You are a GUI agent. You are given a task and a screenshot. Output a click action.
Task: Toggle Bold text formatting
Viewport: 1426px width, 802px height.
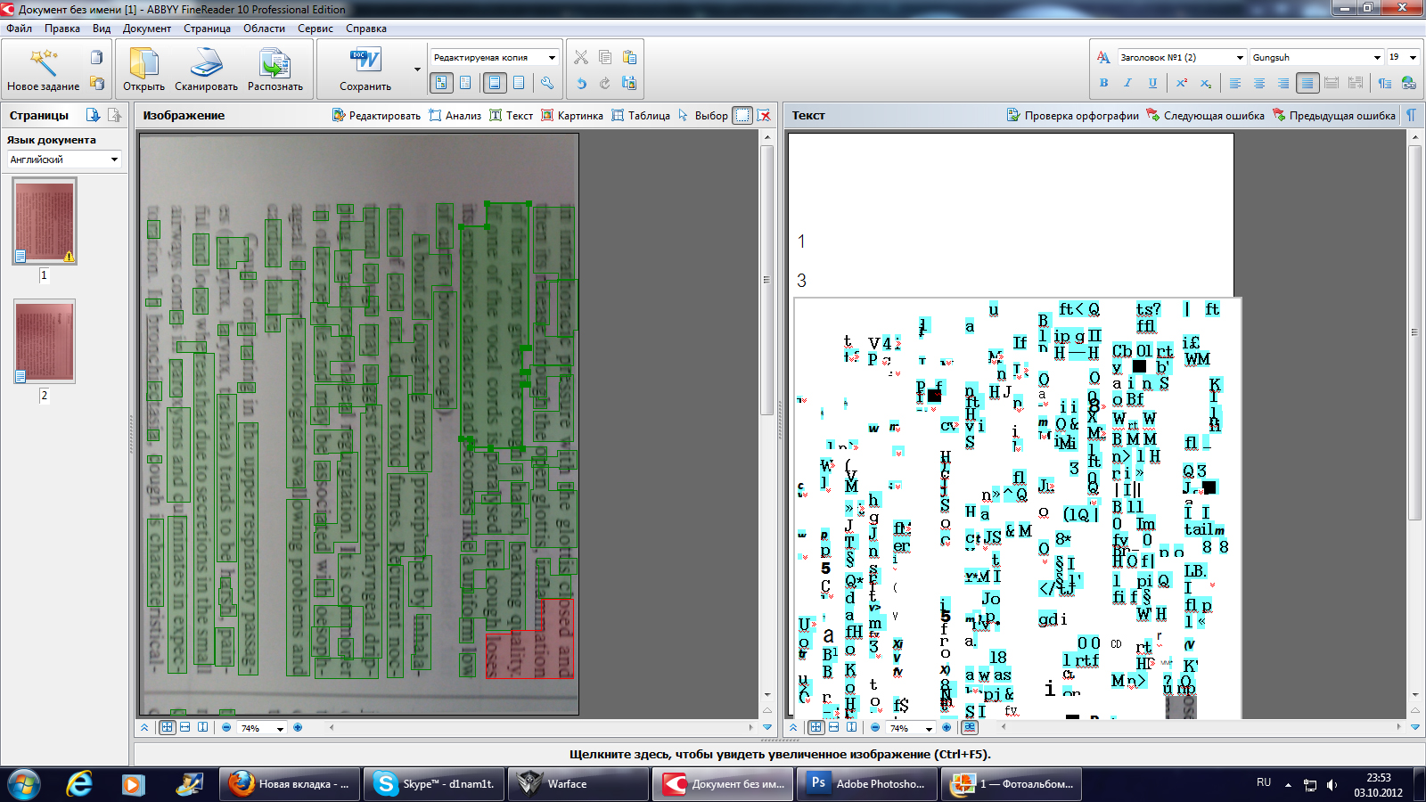click(x=1103, y=83)
